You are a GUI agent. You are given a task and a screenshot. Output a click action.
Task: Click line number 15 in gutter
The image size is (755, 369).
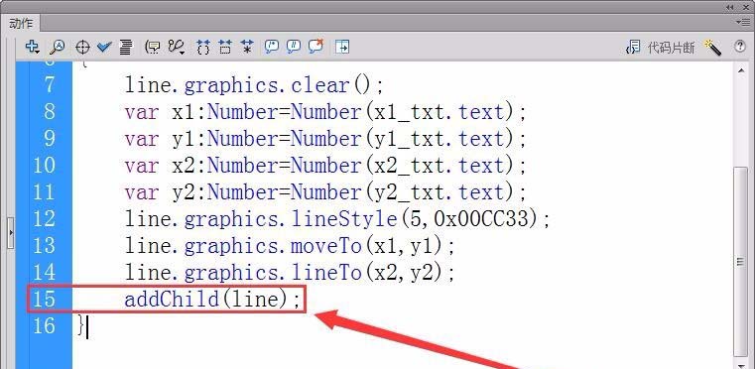coord(45,300)
